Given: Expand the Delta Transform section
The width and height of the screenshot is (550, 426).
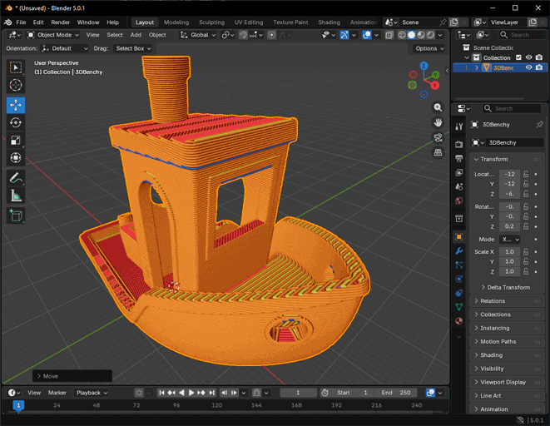Looking at the screenshot, I should 505,287.
